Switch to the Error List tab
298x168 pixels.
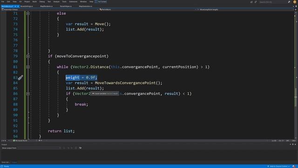pyautogui.click(x=5, y=162)
